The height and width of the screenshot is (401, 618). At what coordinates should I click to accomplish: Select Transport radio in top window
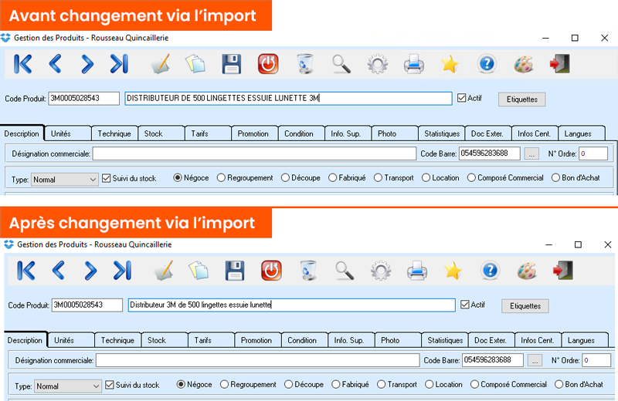click(378, 178)
